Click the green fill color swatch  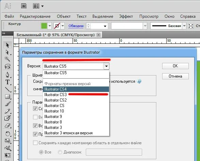(44, 26)
